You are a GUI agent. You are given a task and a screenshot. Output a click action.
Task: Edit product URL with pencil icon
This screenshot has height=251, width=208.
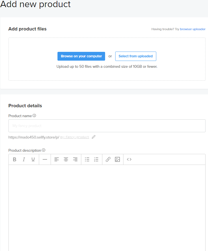pyautogui.click(x=94, y=137)
